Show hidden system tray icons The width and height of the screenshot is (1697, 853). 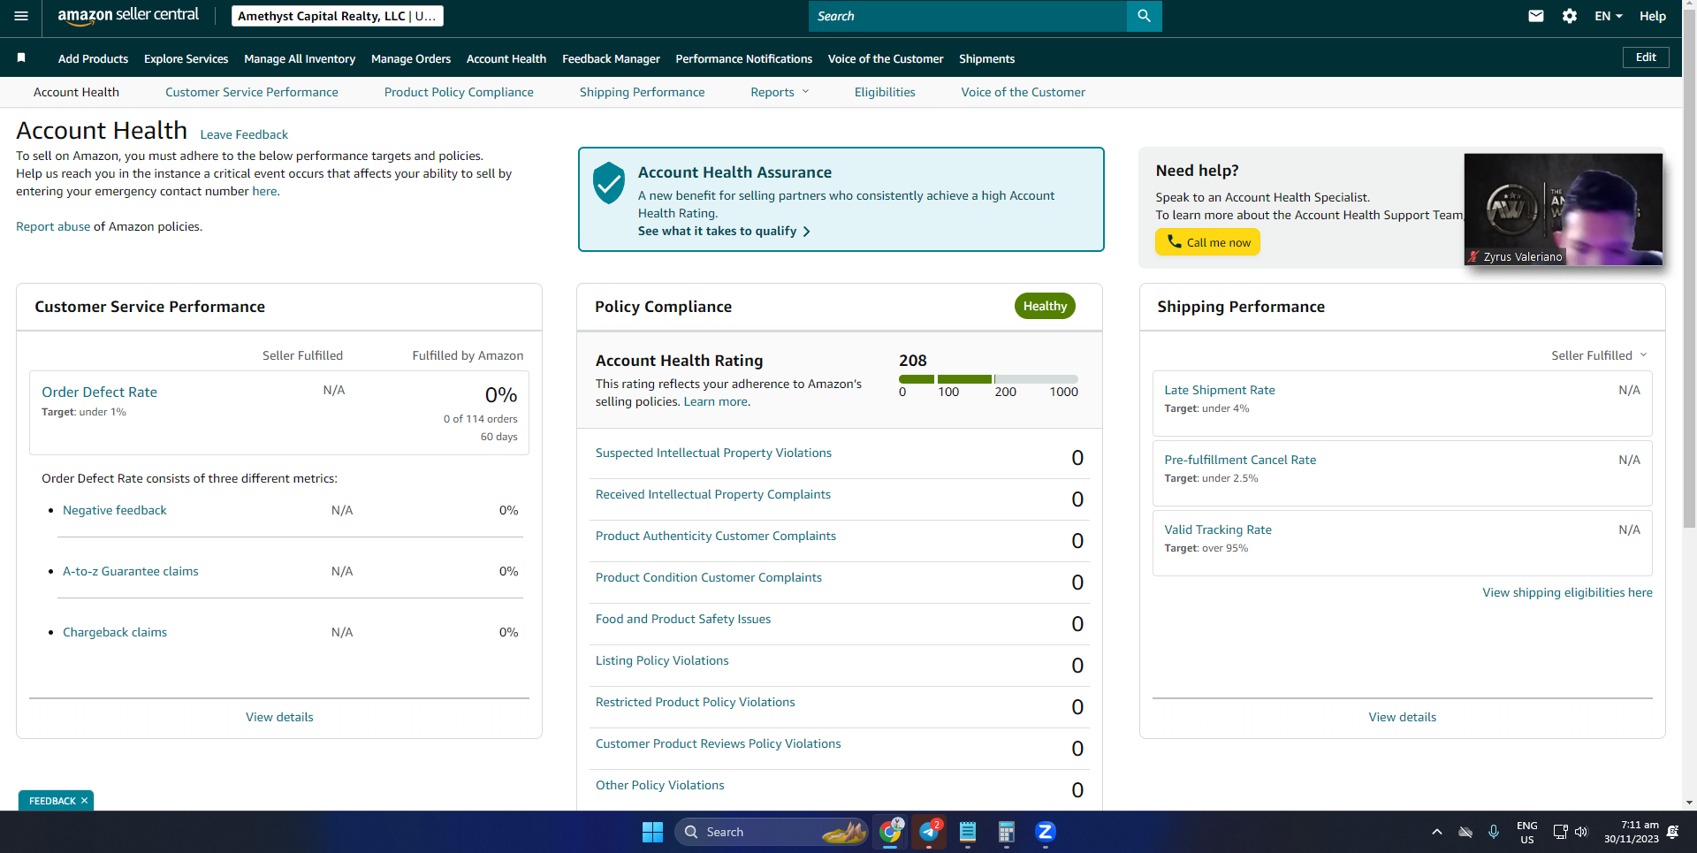pyautogui.click(x=1437, y=832)
